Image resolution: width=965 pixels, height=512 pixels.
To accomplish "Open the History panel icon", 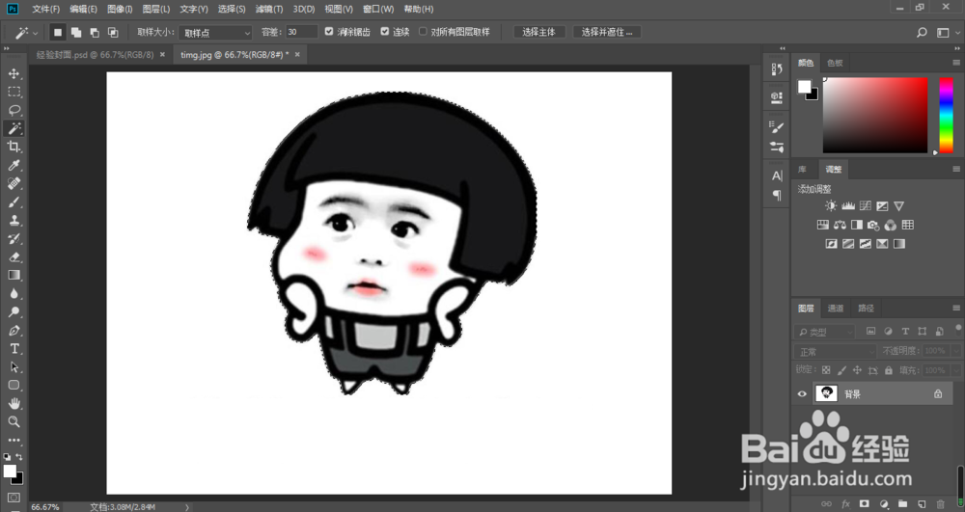I will 777,69.
